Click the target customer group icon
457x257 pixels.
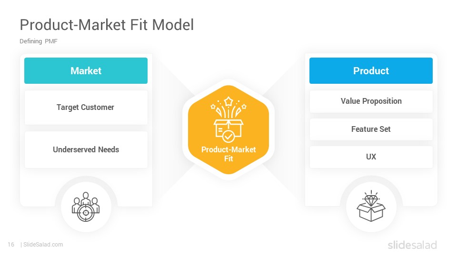click(86, 207)
